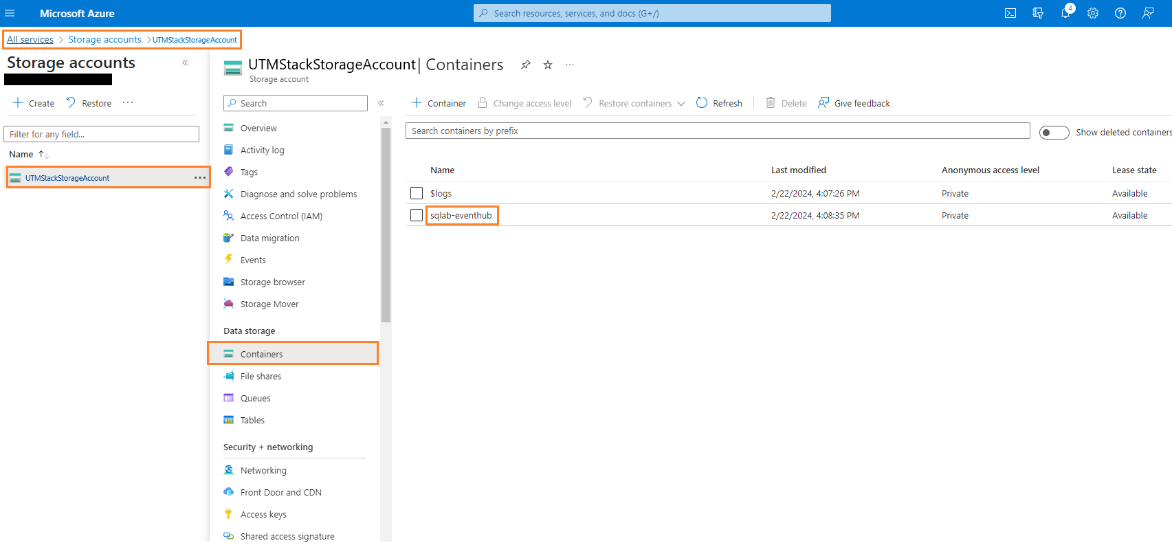Open the Directories and subscriptions filter icon
Viewport: 1172px width, 545px height.
[1038, 13]
